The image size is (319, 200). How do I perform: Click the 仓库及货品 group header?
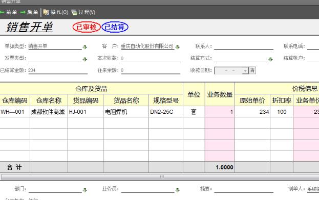pyautogui.click(x=91, y=89)
